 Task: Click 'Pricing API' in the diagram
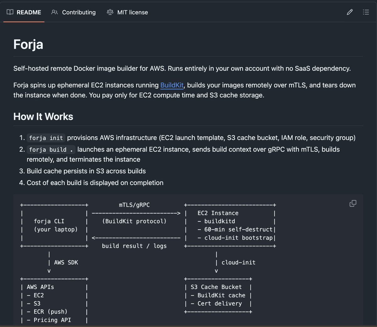(52, 320)
